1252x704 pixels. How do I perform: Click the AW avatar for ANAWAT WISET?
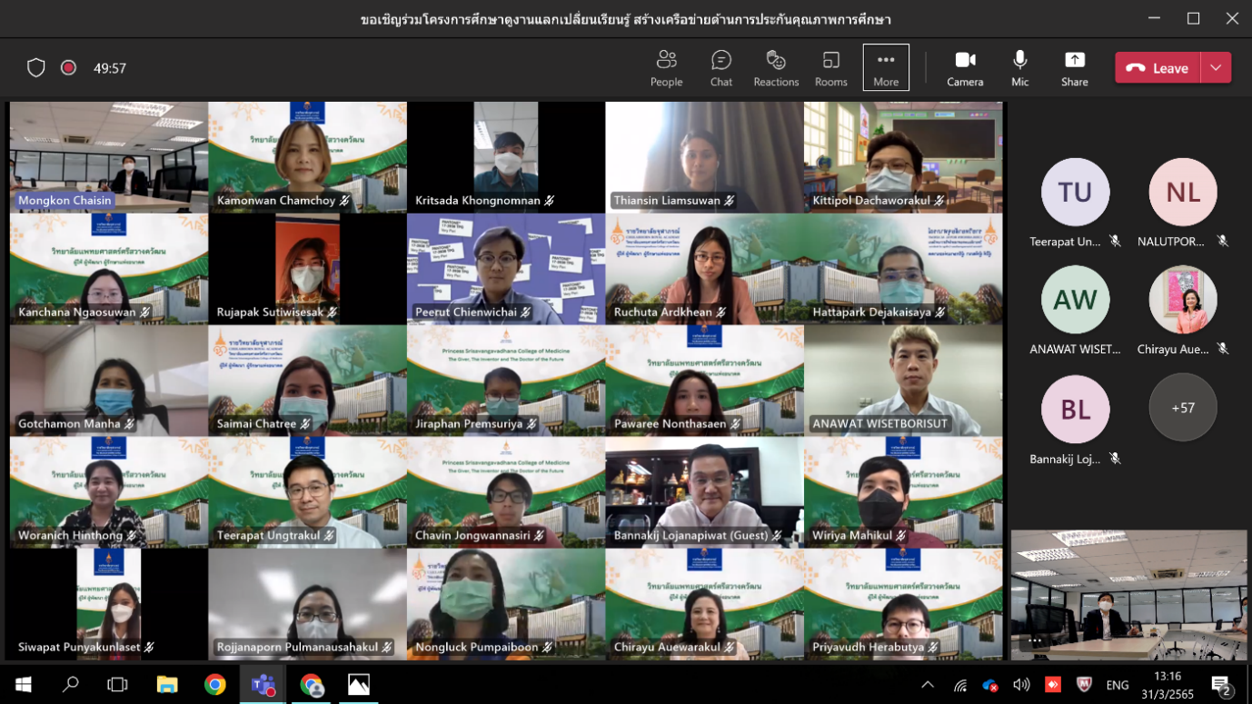(x=1075, y=300)
